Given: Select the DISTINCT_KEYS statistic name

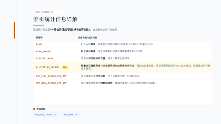Looking at the screenshot, I should (45, 59).
